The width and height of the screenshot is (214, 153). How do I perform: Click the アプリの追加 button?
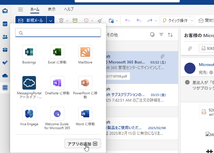pos(82,144)
